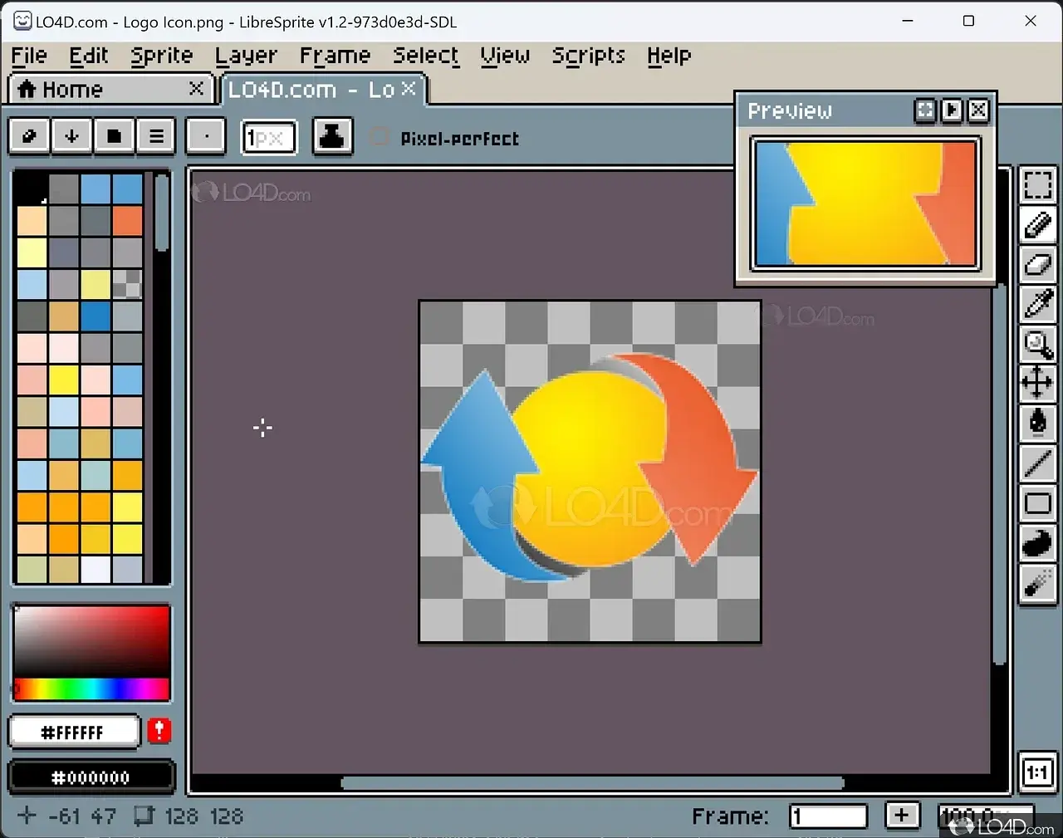Pick the orange-red swatch in palette
Image resolution: width=1063 pixels, height=838 pixels.
pyautogui.click(x=128, y=221)
